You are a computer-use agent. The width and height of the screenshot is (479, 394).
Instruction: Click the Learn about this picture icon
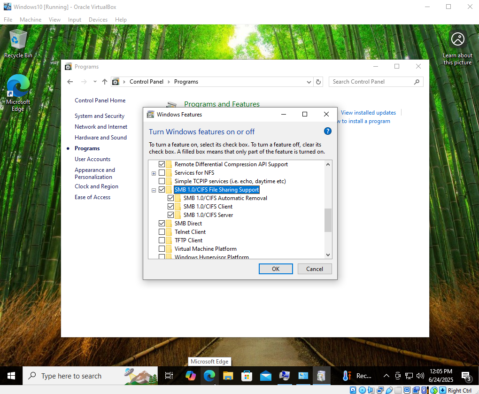(457, 39)
